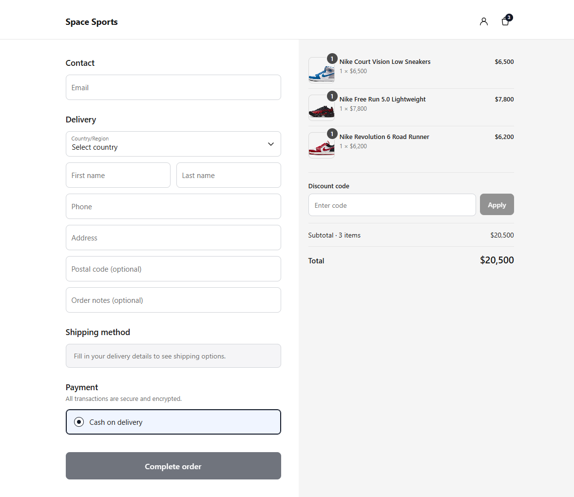Focus the Phone input field
This screenshot has width=574, height=497.
point(173,206)
